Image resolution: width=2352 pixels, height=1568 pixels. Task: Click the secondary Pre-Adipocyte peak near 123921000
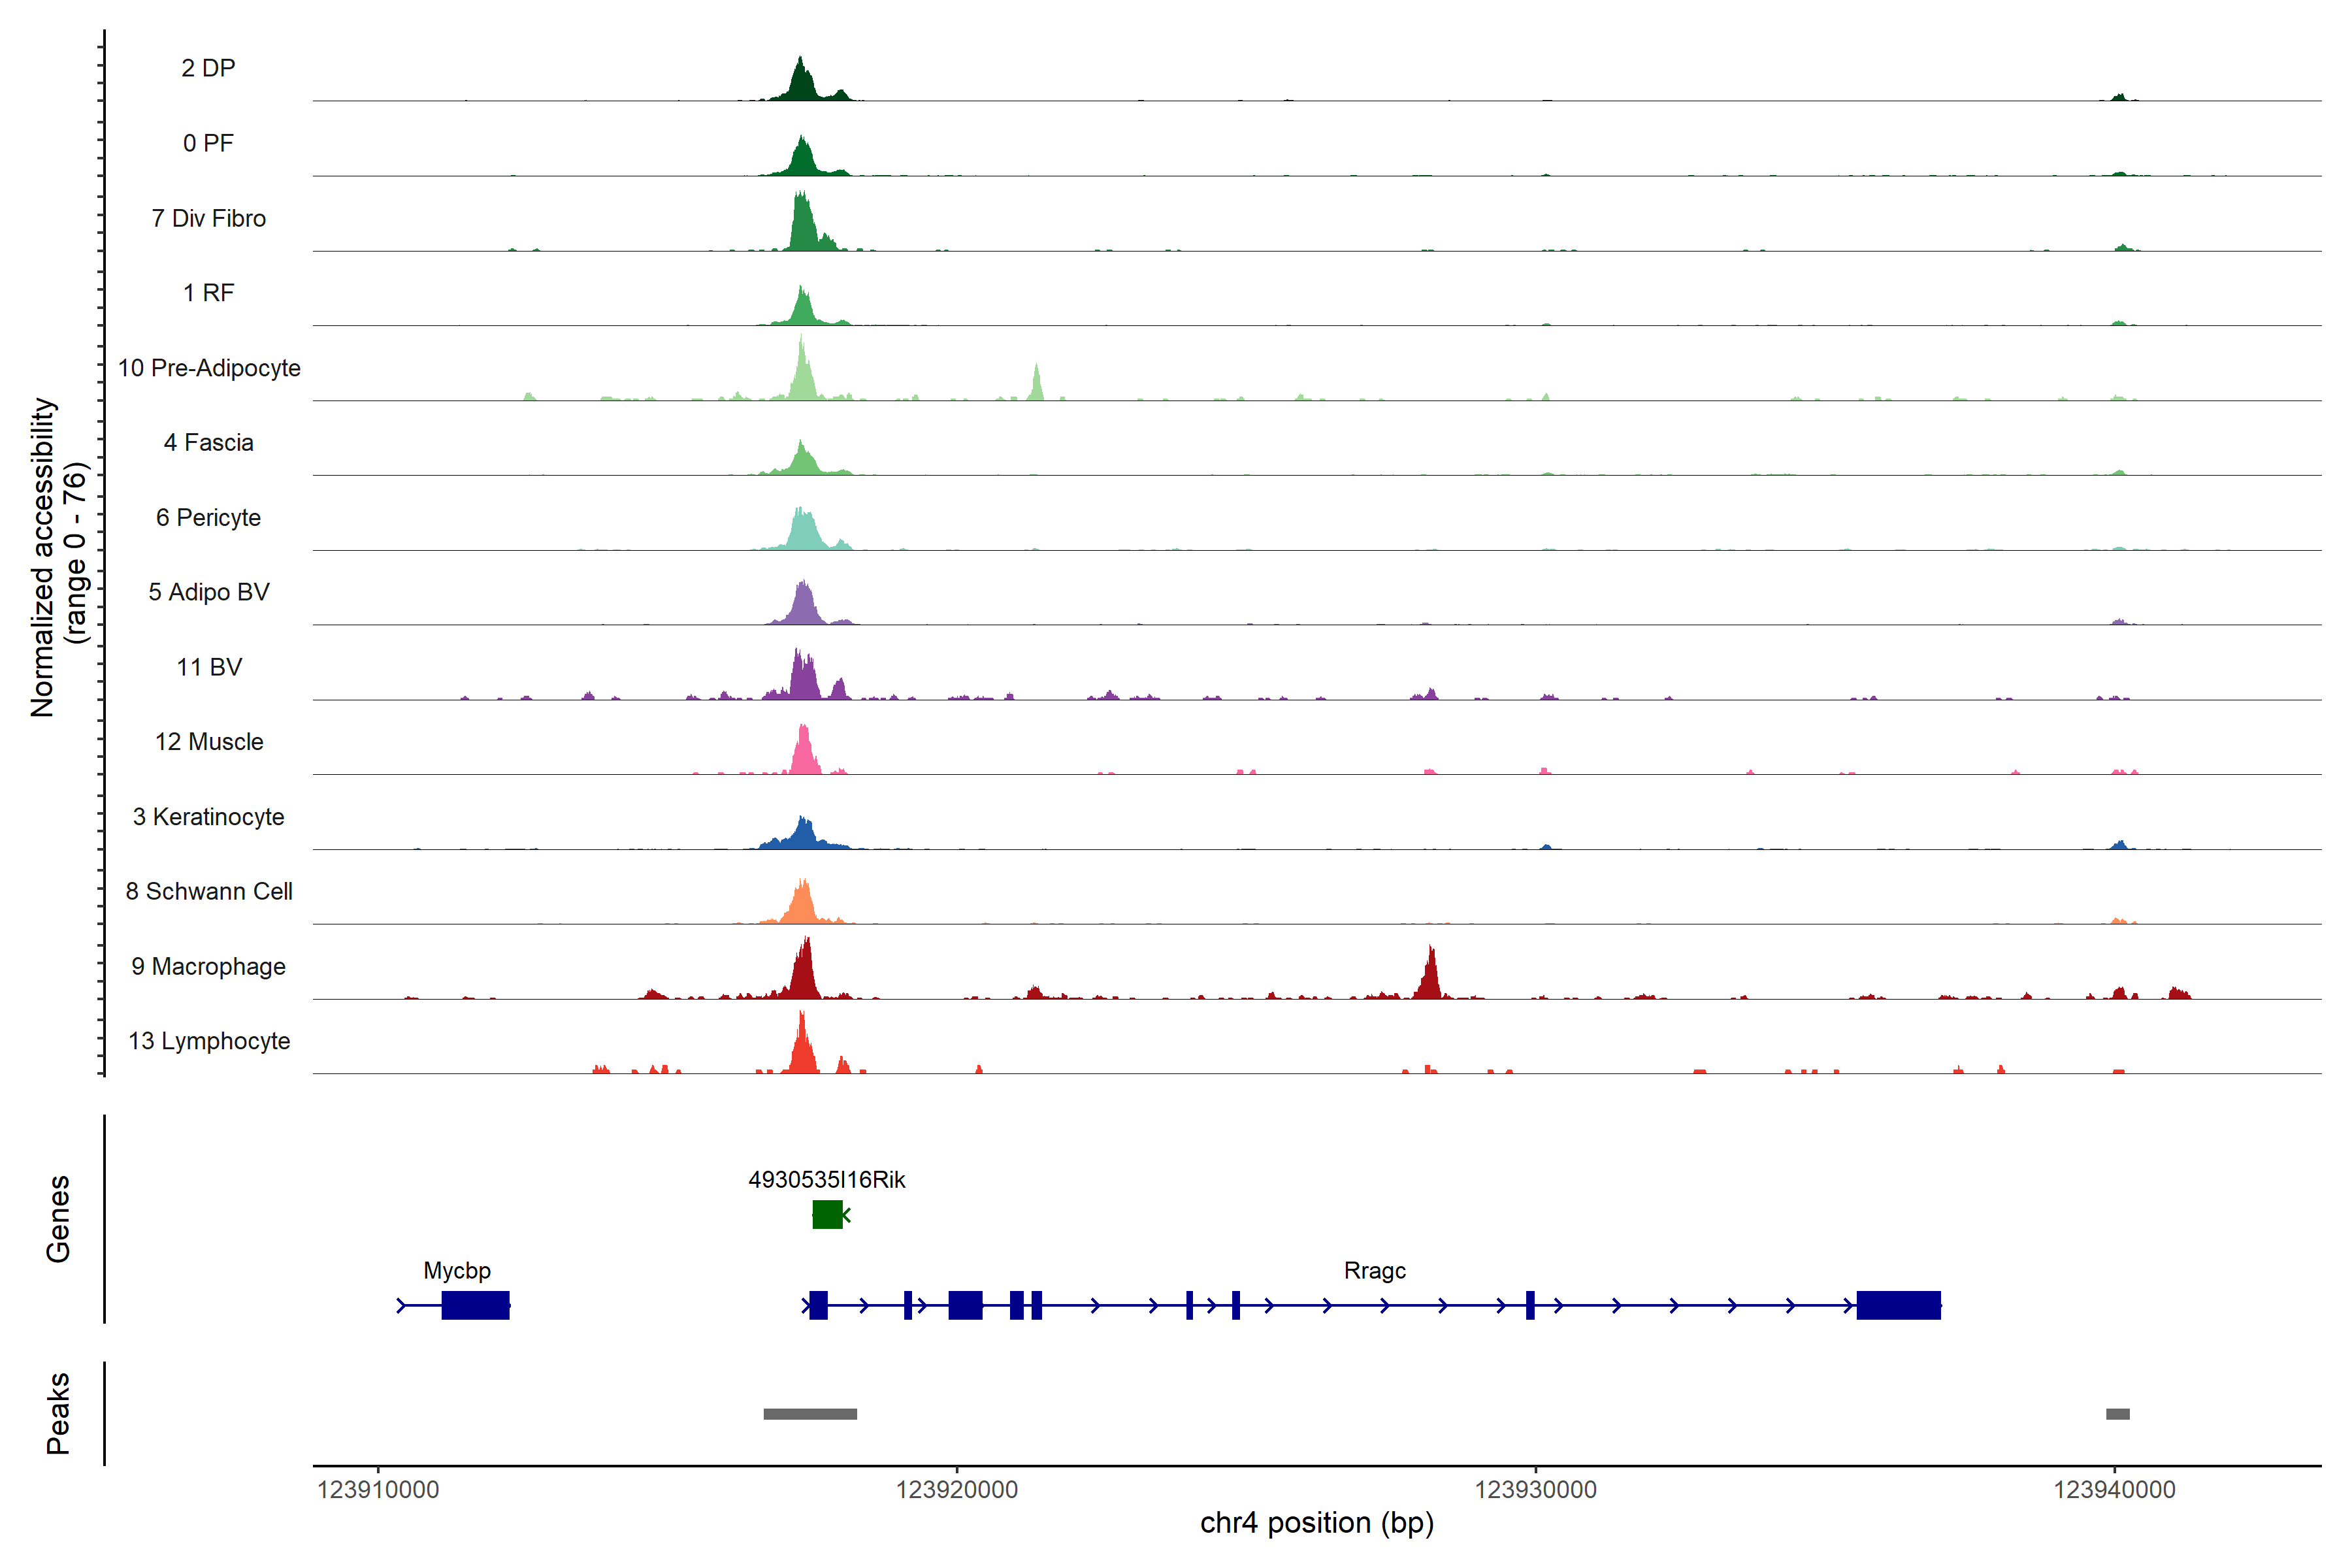coord(1036,386)
